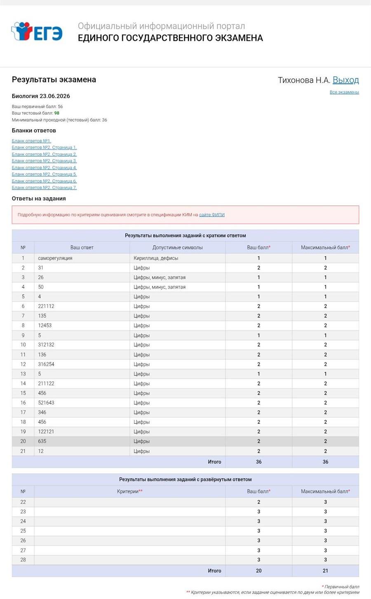Click the ЕГЭ portal logo
This screenshot has width=371, height=599.
tap(37, 32)
